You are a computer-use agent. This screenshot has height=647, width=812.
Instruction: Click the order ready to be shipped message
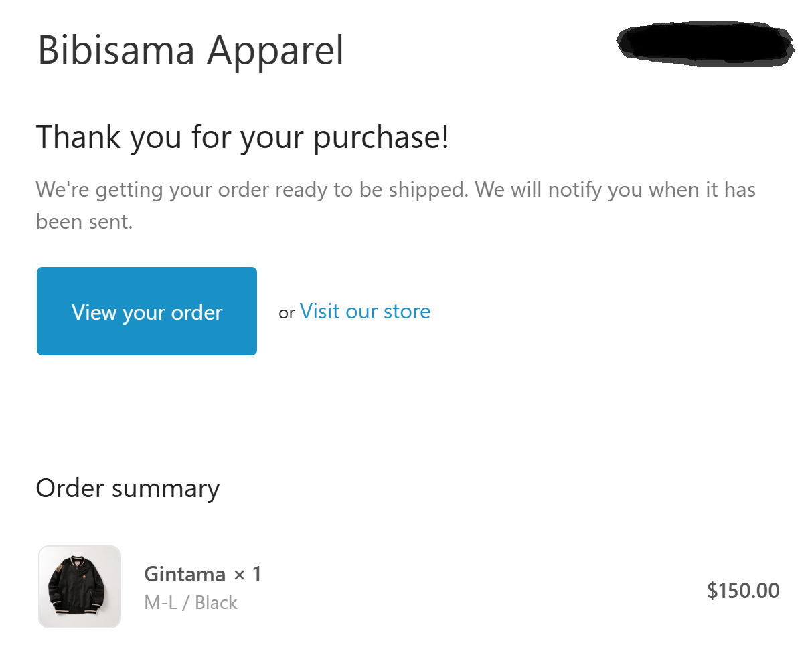click(395, 190)
